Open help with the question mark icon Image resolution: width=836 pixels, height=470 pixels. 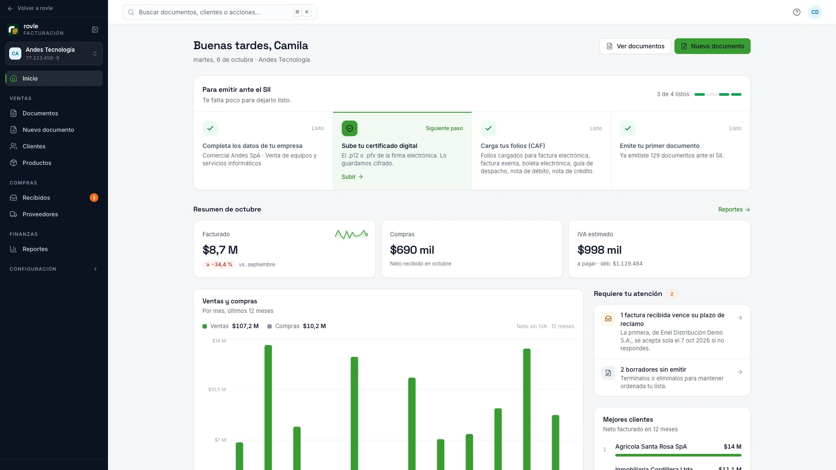[x=797, y=12]
